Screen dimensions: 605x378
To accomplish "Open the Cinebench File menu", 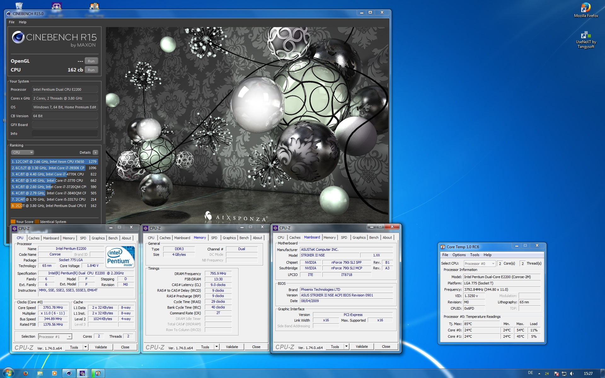I will 12,22.
